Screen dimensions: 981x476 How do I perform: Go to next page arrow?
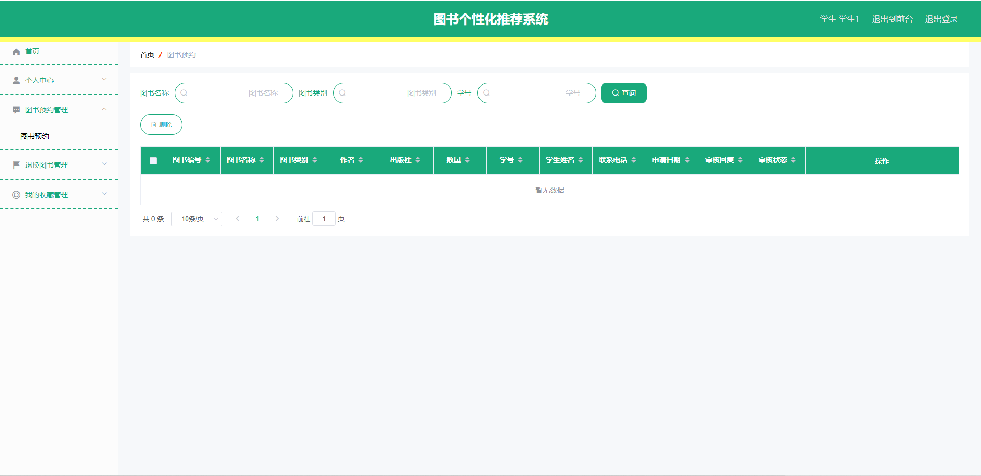tap(277, 219)
